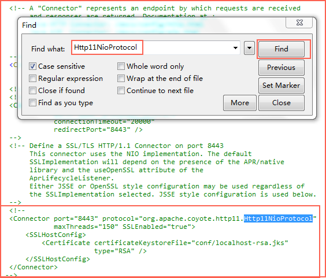This screenshot has width=326, height=278.
Task: Open the small arrow menu button beside Find what
Action: point(249,48)
